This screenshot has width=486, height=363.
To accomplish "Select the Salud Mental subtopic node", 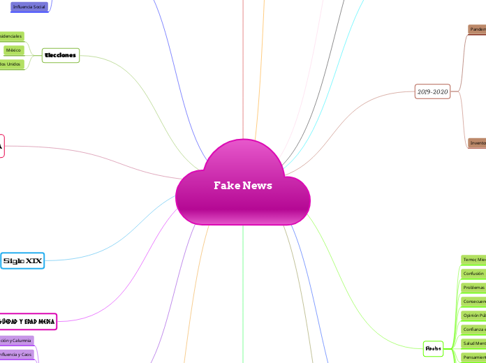I will pos(473,343).
